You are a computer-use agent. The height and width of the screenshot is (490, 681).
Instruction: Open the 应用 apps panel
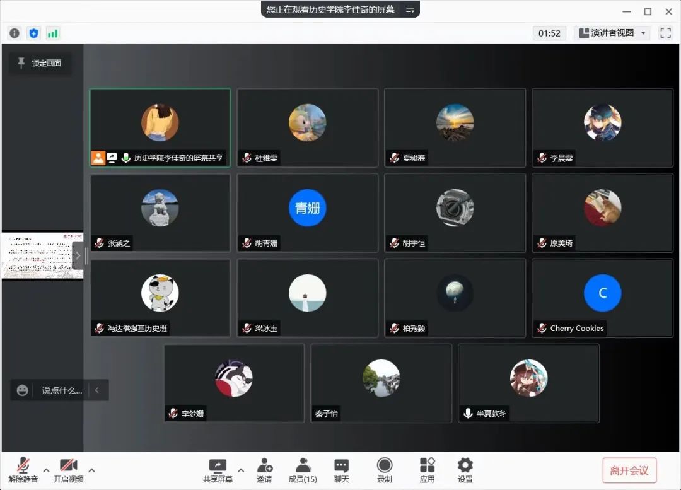[427, 470]
